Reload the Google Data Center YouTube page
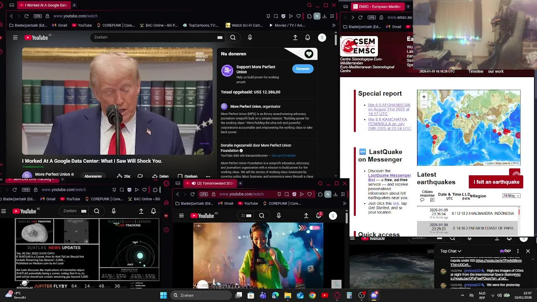This screenshot has width=537, height=302. click(x=26, y=16)
